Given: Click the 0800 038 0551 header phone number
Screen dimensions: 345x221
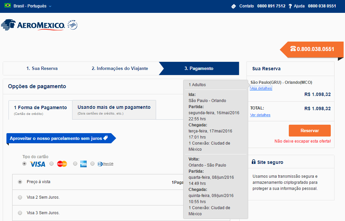Looking at the screenshot, I should (x=322, y=6).
